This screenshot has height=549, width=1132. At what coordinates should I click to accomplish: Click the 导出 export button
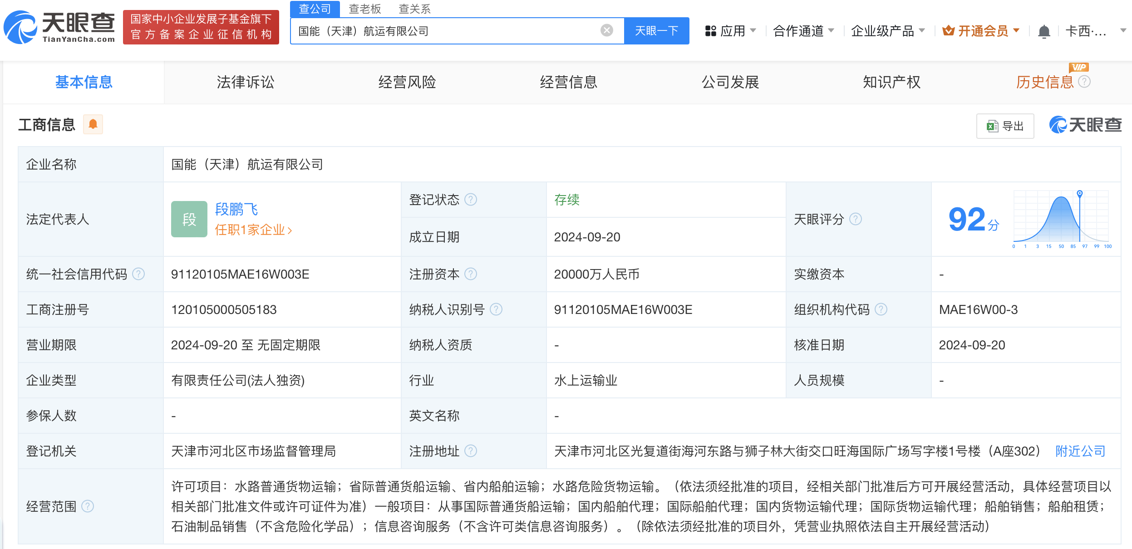click(x=1005, y=126)
